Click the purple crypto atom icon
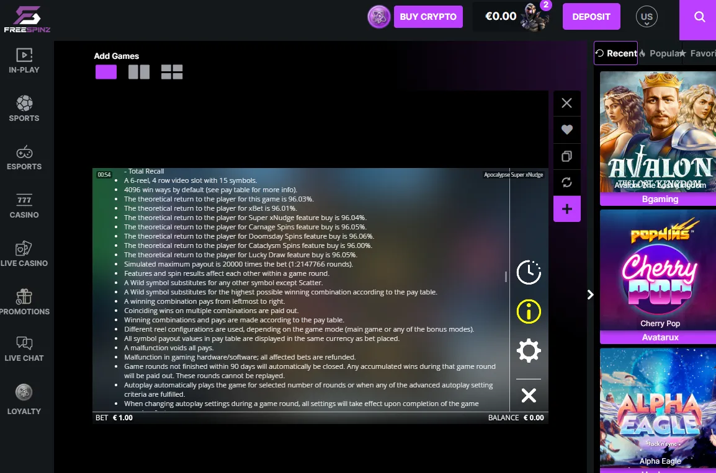This screenshot has width=716, height=473. coord(378,17)
